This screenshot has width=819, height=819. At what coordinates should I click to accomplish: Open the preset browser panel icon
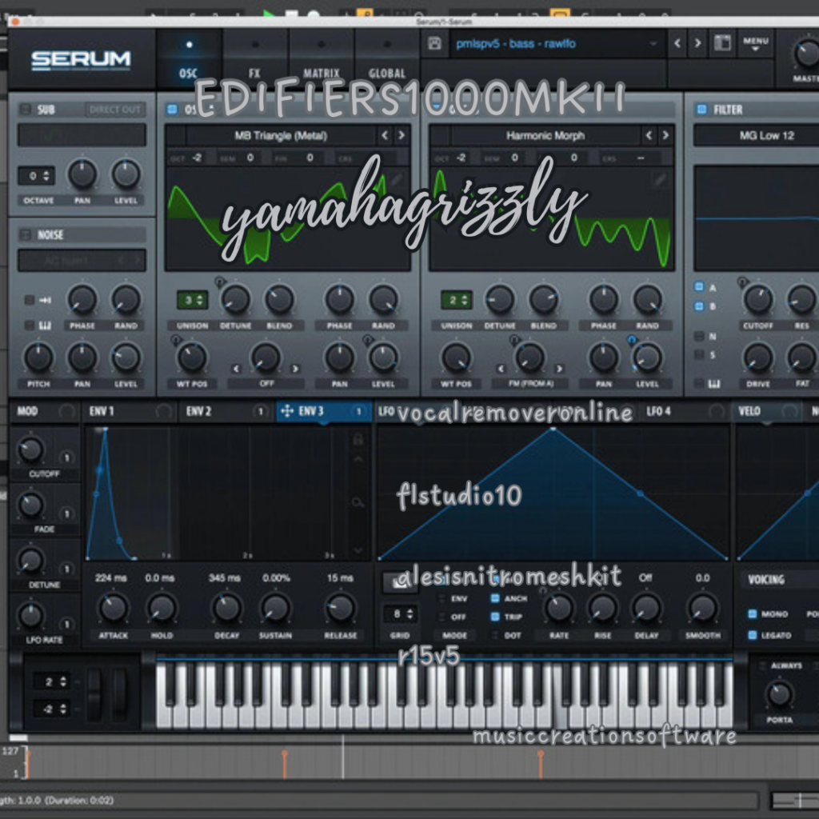click(722, 43)
